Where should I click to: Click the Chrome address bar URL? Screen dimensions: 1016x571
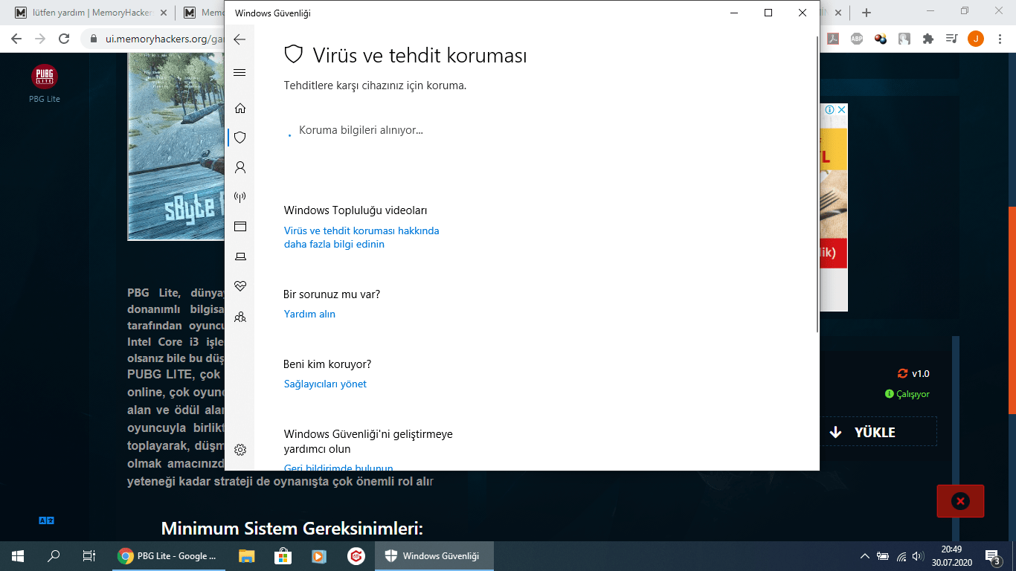click(x=164, y=39)
